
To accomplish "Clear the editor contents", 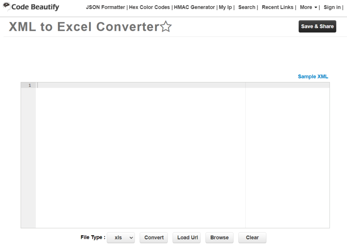I will coord(252,238).
